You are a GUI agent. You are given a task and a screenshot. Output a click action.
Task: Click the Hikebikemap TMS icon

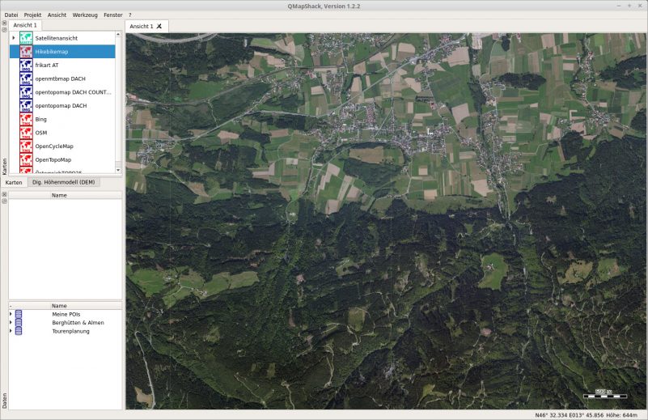tap(26, 52)
